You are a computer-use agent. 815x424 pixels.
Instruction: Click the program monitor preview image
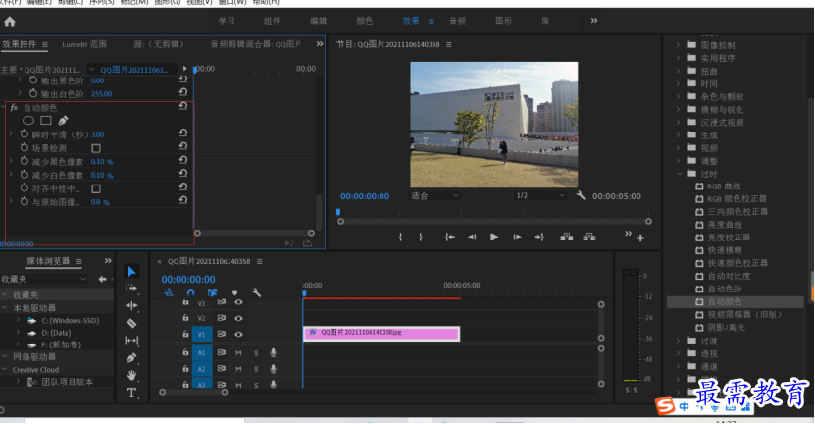(x=493, y=125)
